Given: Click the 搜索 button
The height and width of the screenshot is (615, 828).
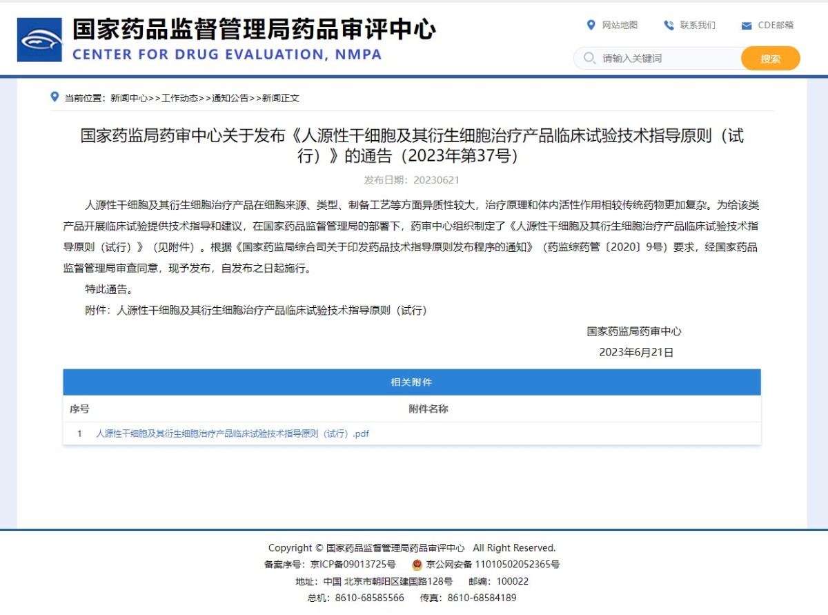Looking at the screenshot, I should pos(771,59).
